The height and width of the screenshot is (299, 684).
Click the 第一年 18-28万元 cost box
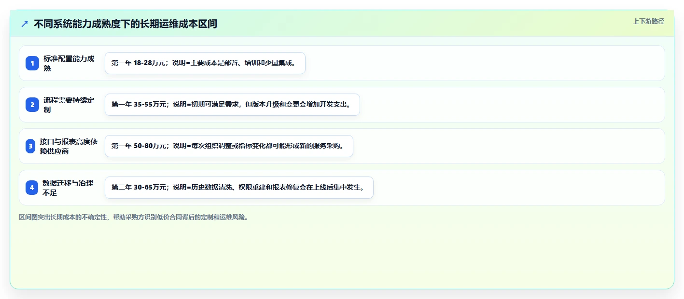pos(205,63)
